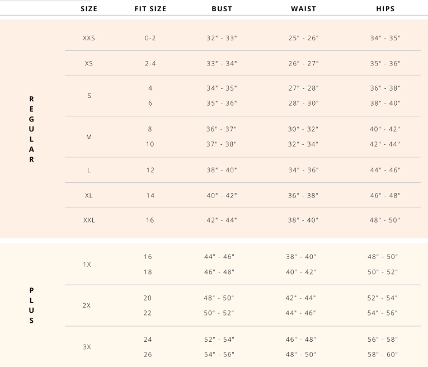The width and height of the screenshot is (428, 367).
Task: Select the HIPS column header
Action: pos(385,9)
